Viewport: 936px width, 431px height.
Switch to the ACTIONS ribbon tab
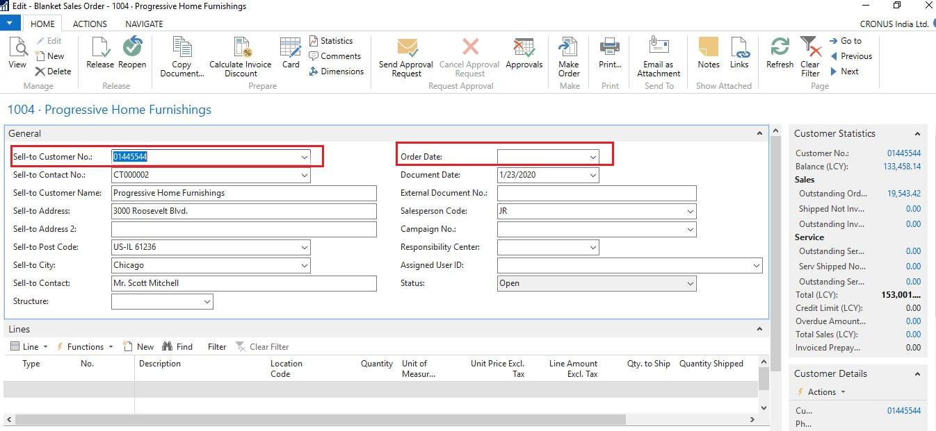90,24
